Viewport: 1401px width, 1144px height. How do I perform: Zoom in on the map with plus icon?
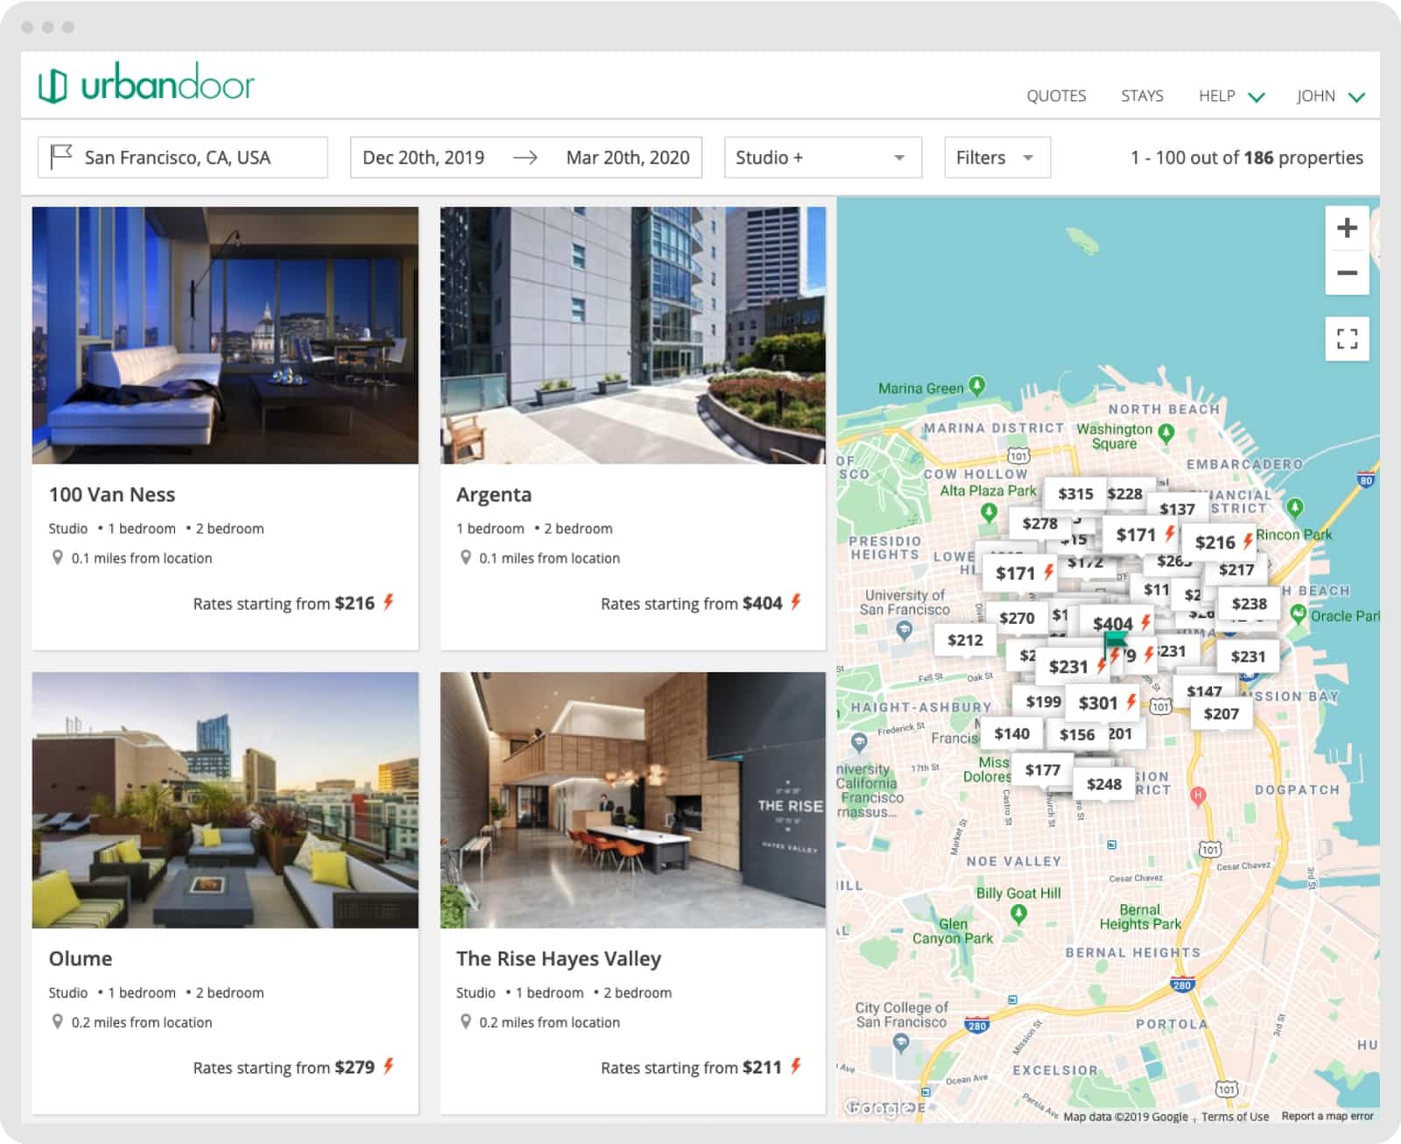coord(1347,229)
